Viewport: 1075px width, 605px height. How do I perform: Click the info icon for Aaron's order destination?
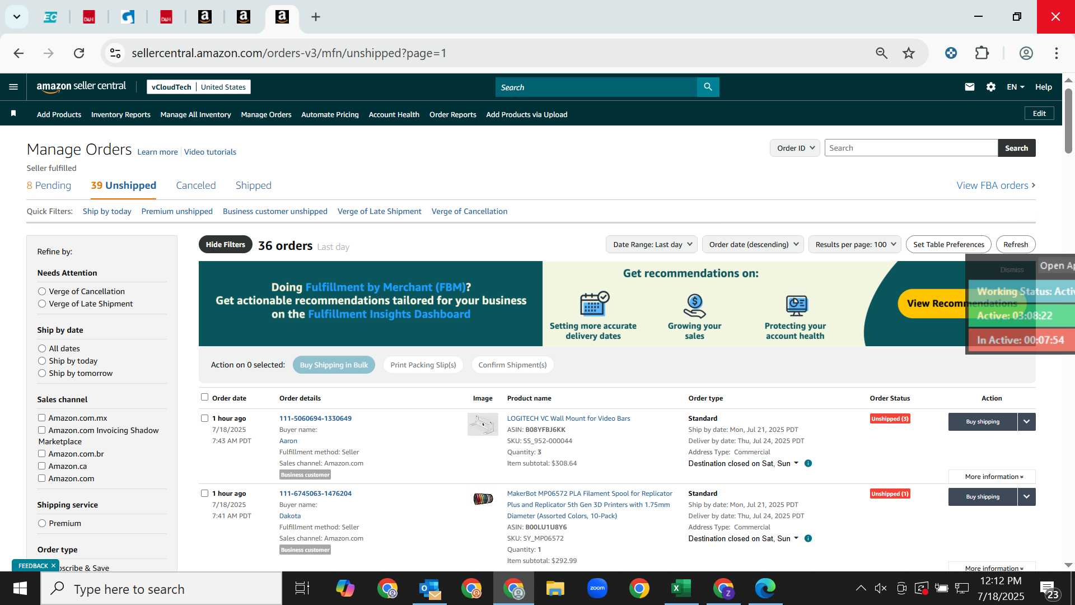click(808, 463)
